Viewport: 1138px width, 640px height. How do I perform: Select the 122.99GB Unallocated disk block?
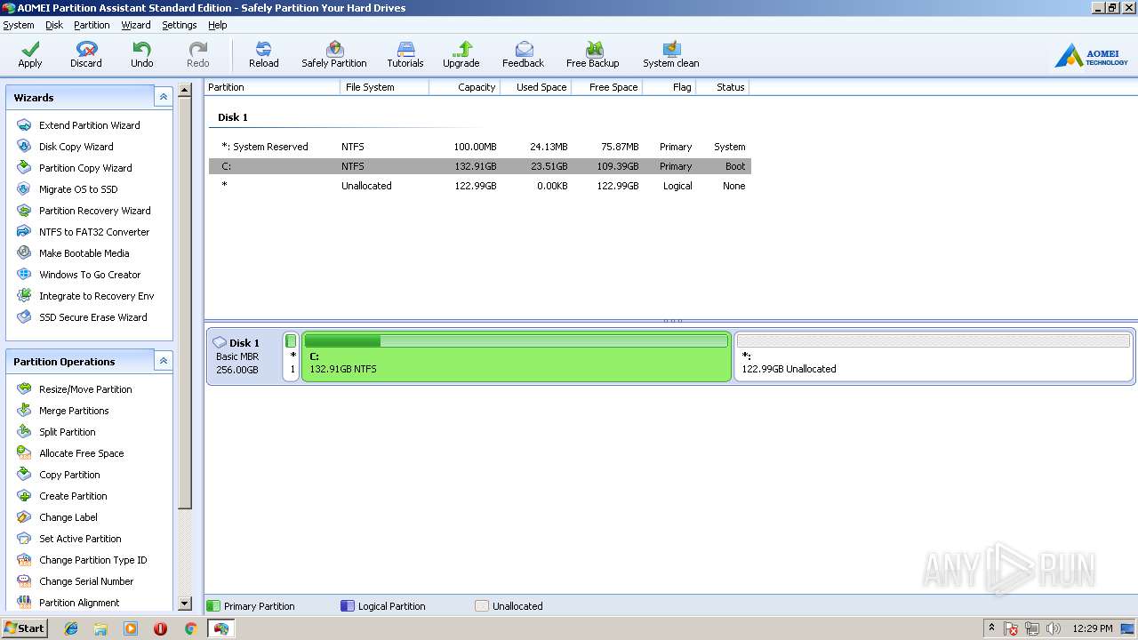[x=934, y=356]
